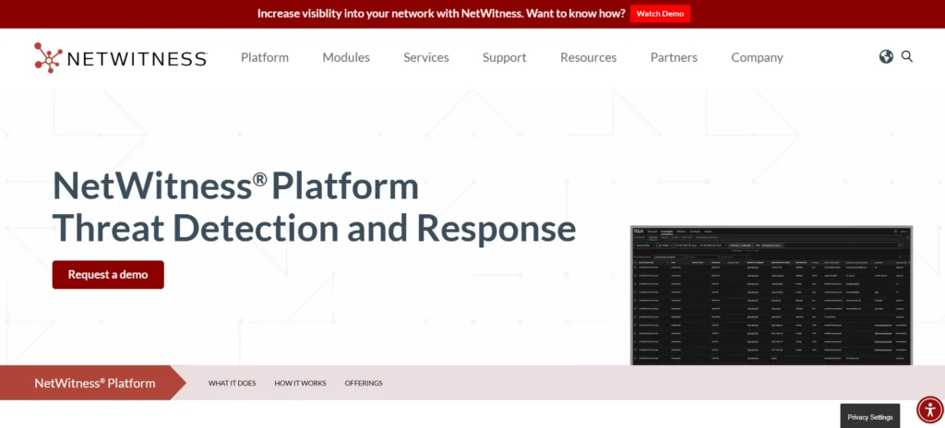
Task: Open the Resources menu
Action: point(588,57)
